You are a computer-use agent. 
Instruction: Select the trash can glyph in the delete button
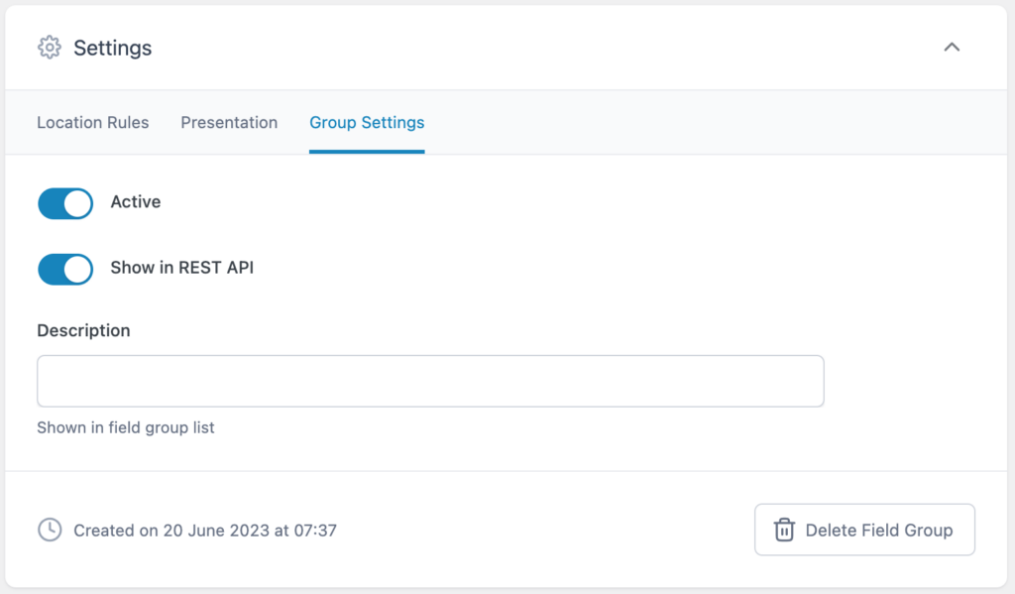784,530
